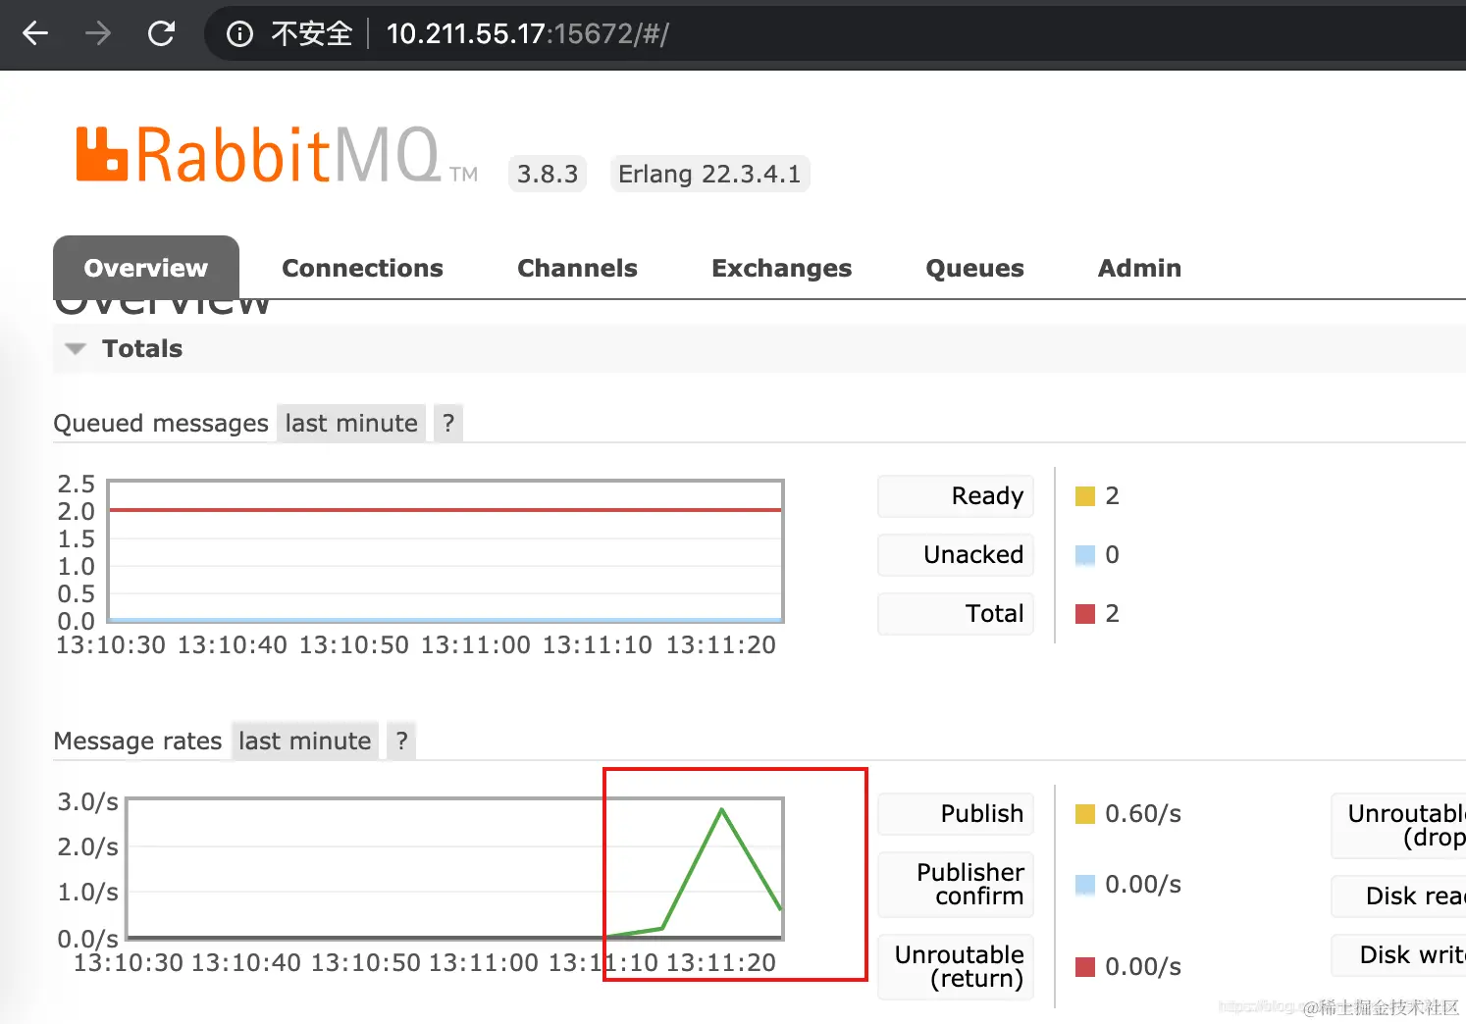Click the yellow Ready color swatch

click(x=1085, y=496)
